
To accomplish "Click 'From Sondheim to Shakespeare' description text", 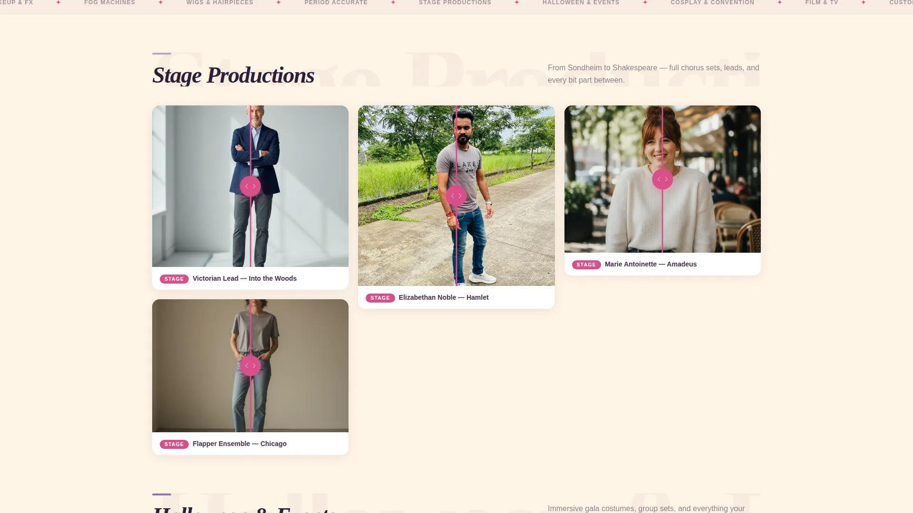I will tap(653, 74).
